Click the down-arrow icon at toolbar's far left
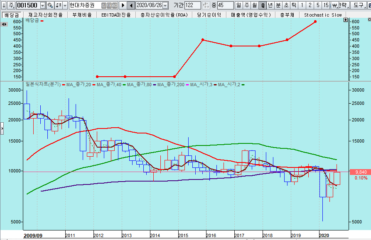 [x=4, y=5]
